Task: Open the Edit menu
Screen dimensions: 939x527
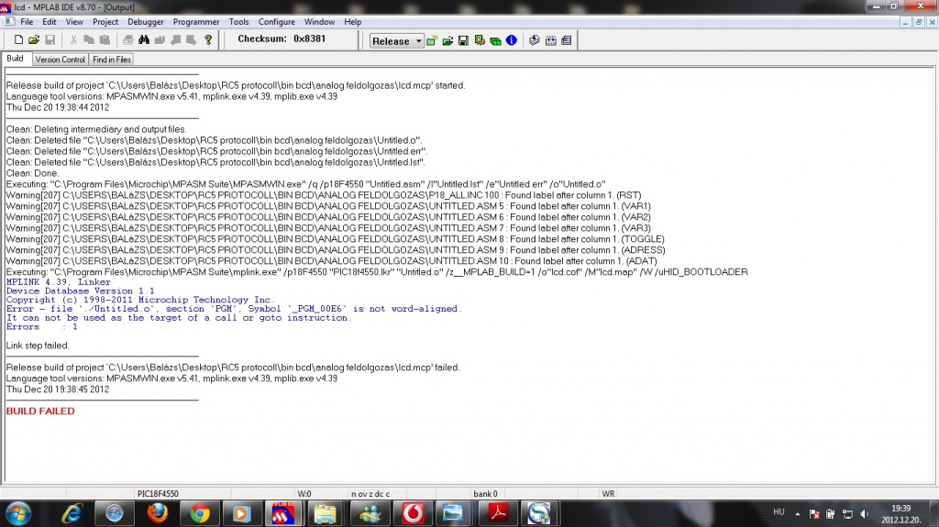Action: 50,22
